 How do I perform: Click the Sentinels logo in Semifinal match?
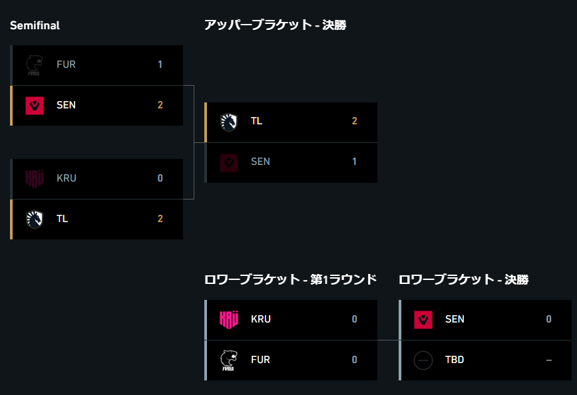click(35, 106)
